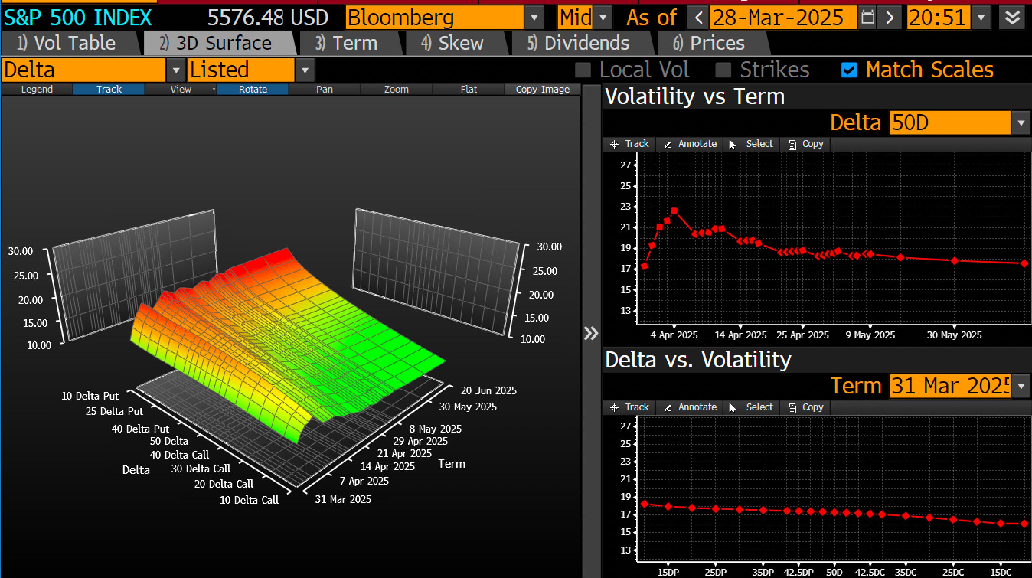Click the 15DP label on delta chart axis
1032x578 pixels.
point(668,572)
